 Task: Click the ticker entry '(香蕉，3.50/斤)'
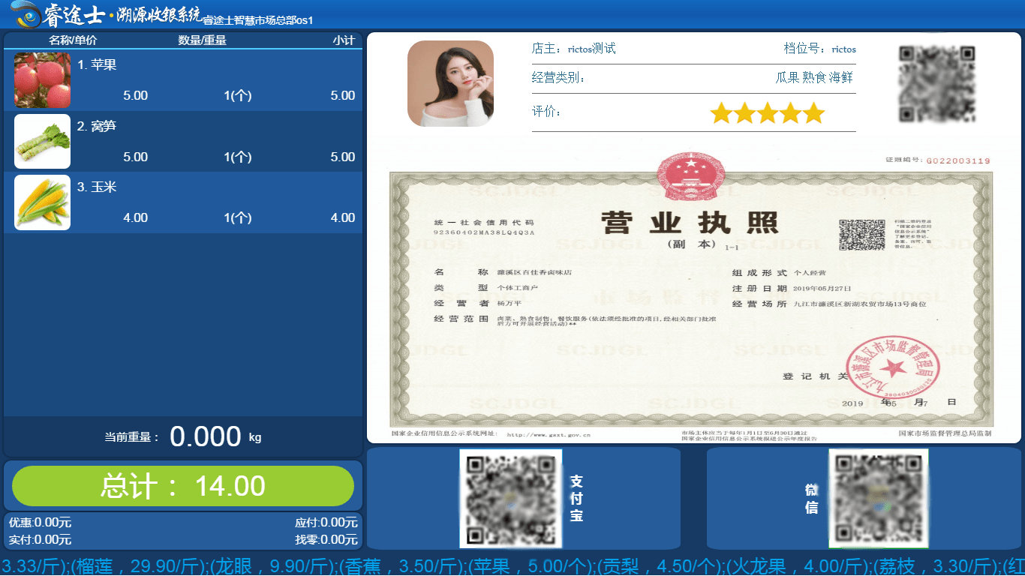(401, 565)
